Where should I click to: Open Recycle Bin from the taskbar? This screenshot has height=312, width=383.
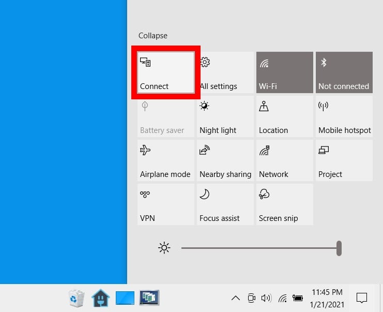76,298
